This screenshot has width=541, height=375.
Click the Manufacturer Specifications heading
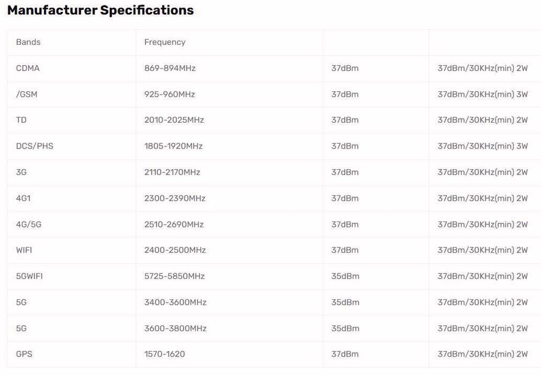pos(100,10)
